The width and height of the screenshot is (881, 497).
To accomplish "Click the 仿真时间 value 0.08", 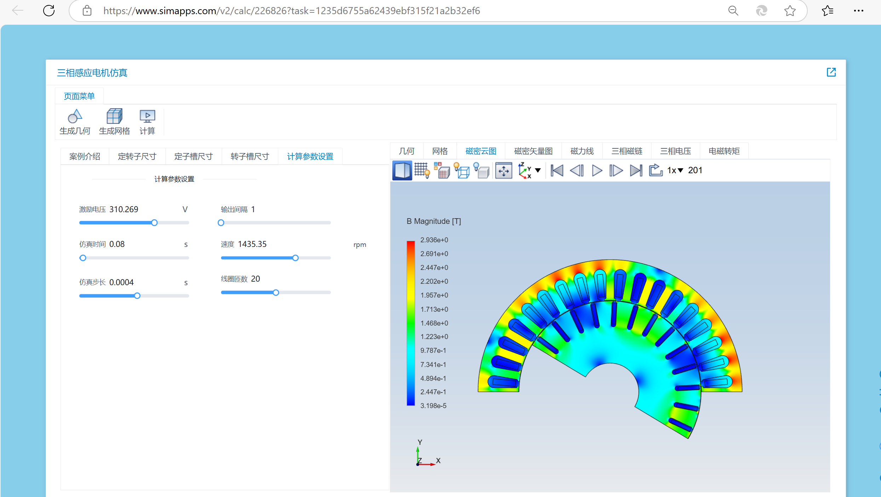I will coord(117,244).
